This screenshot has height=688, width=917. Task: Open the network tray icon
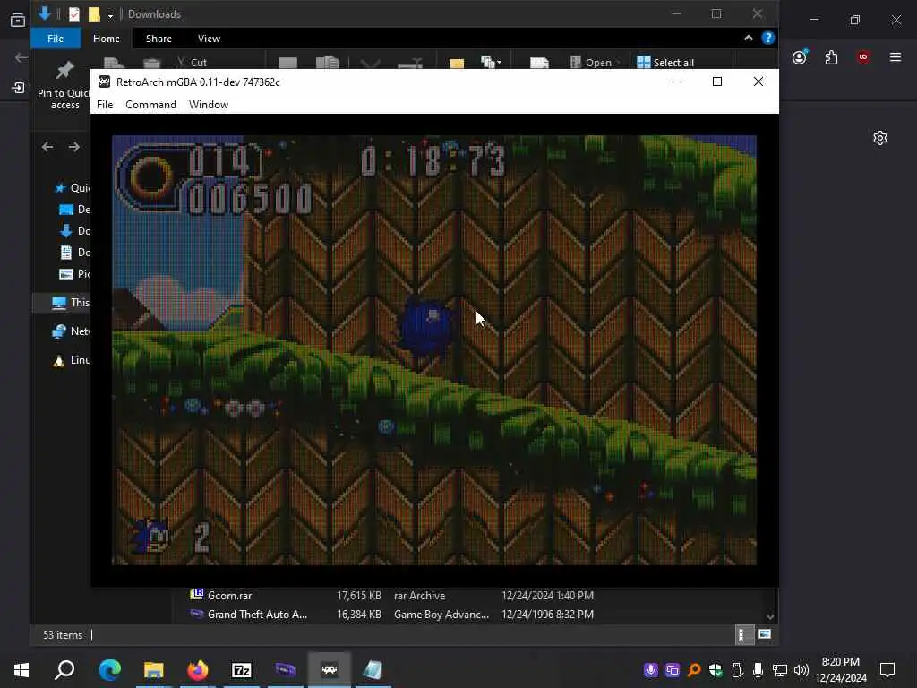(780, 670)
